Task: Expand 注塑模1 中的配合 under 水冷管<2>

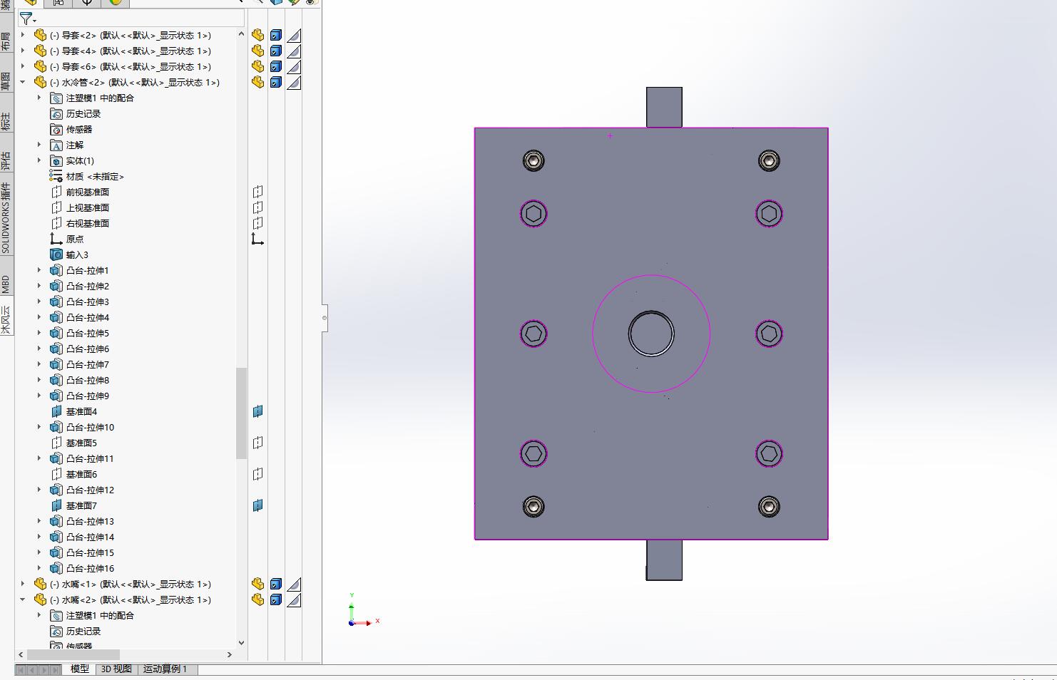Action: (39, 98)
